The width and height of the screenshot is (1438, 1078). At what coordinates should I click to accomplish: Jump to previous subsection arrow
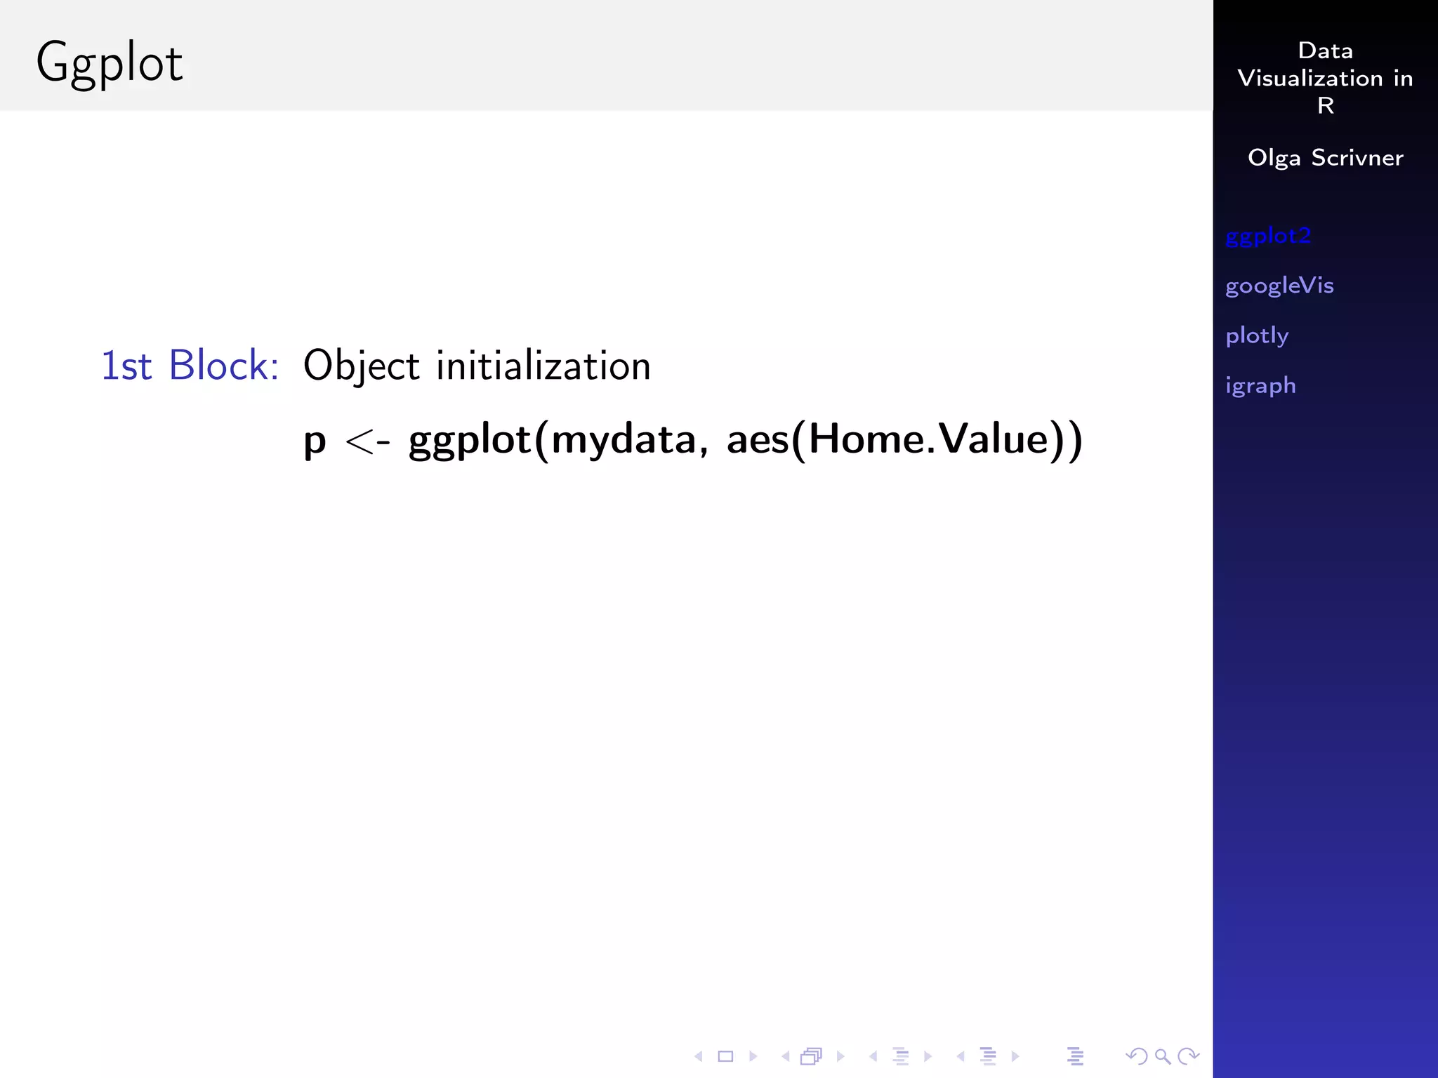(873, 1056)
